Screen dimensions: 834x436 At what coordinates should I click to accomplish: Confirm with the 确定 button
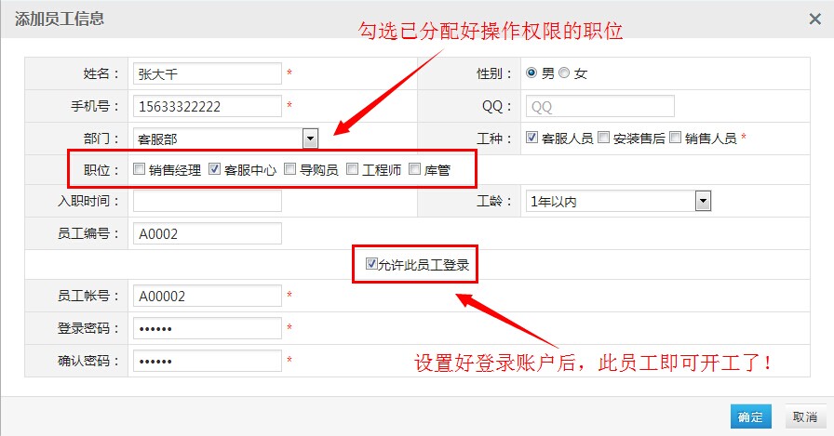coord(750,416)
